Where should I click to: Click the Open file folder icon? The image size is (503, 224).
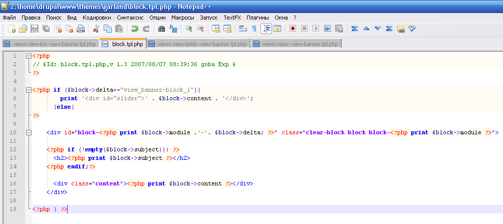coord(23,29)
